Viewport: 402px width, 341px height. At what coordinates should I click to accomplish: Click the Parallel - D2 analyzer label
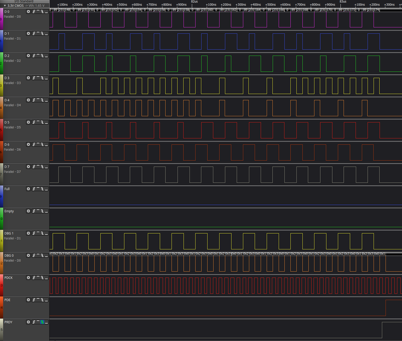12,61
